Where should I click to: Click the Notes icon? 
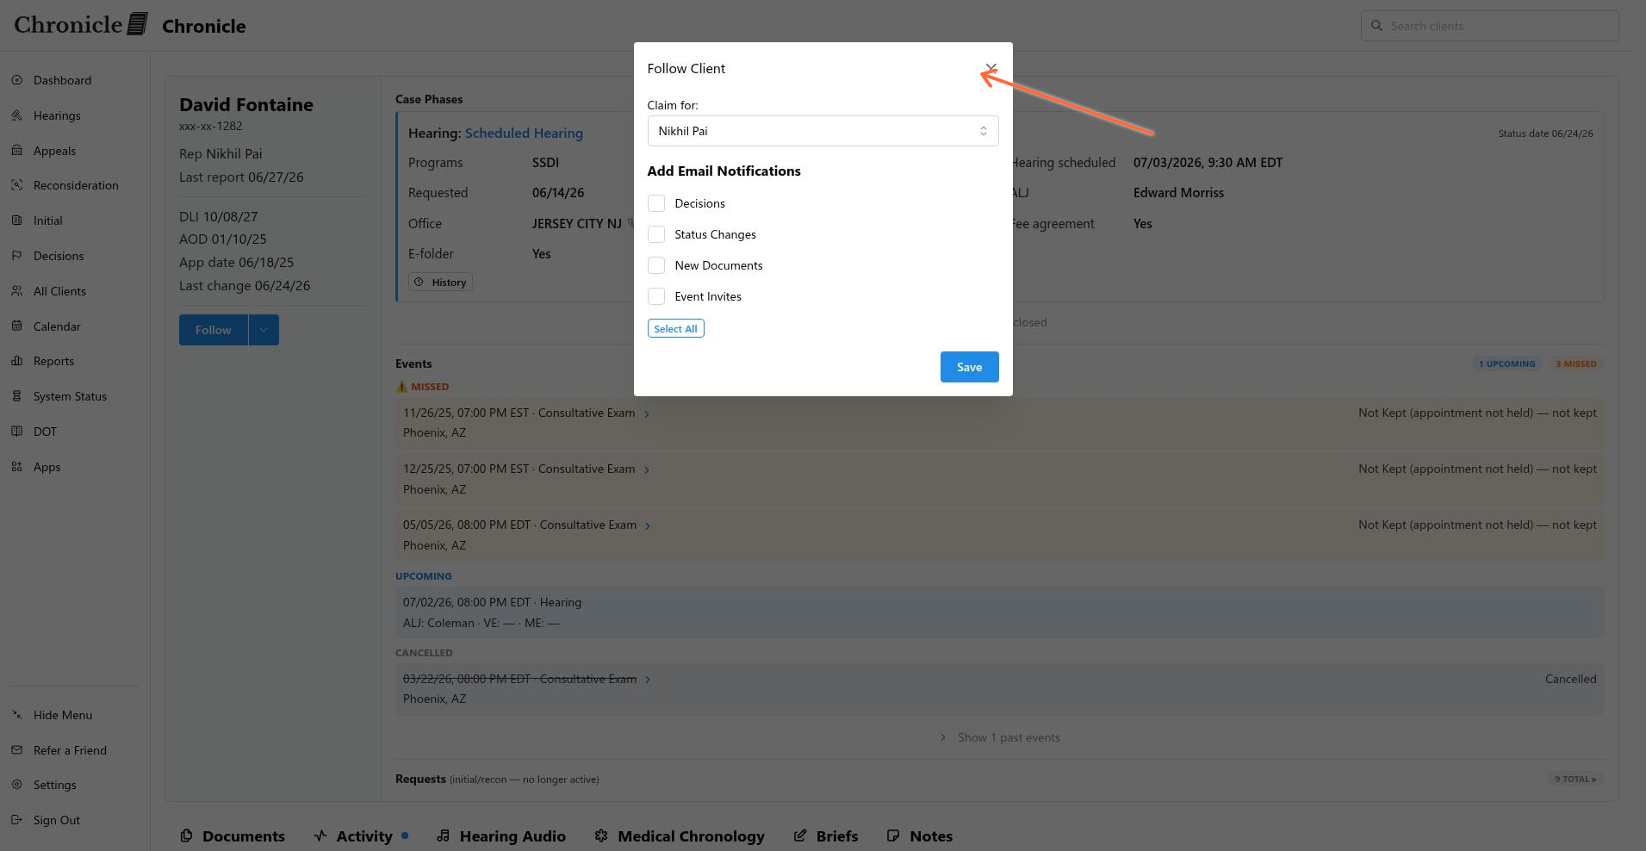tap(893, 835)
